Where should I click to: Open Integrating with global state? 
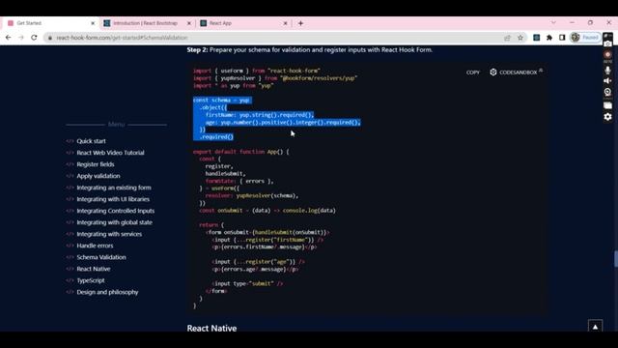tap(114, 222)
